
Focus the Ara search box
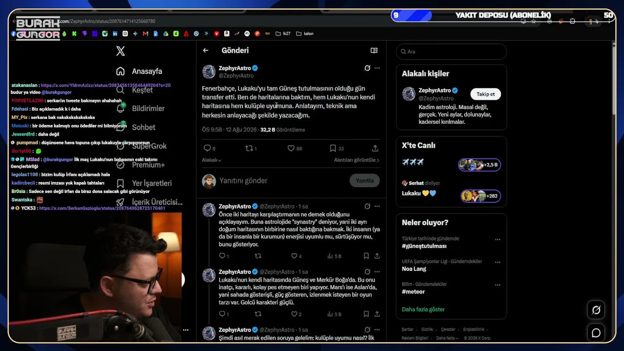pyautogui.click(x=451, y=51)
